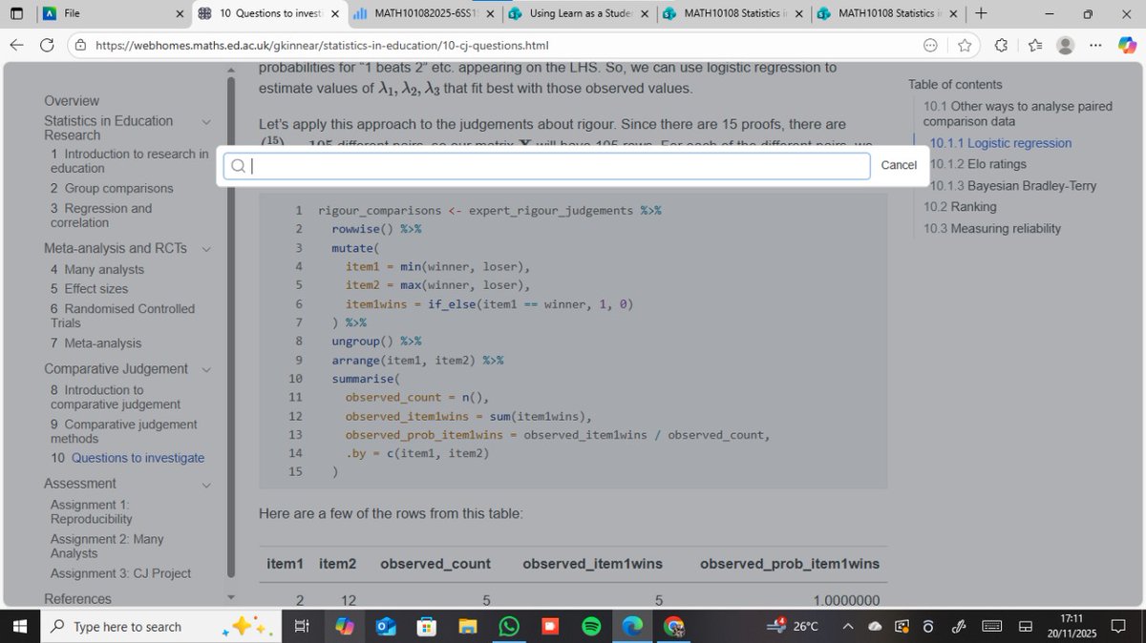Open the browser profile avatar
Image resolution: width=1146 pixels, height=643 pixels.
pyautogui.click(x=1065, y=45)
